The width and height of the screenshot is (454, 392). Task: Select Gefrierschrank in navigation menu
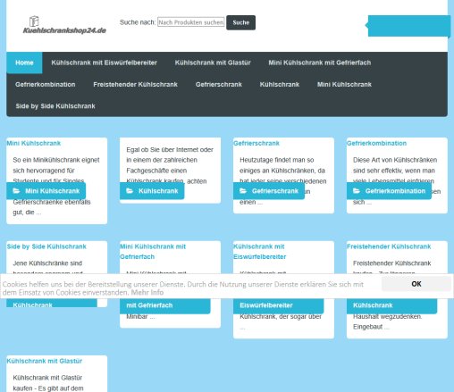pyautogui.click(x=219, y=85)
